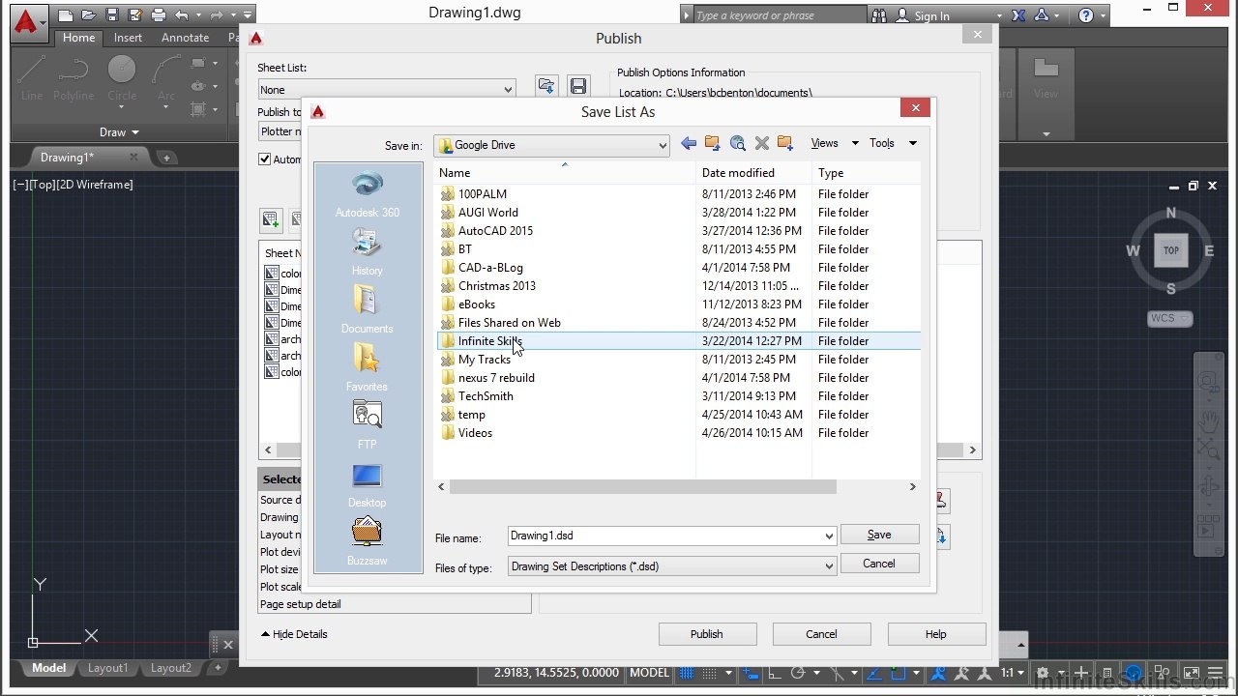Click Cancel in Save List As dialog
Viewport: 1238px width, 696px height.
pos(879,564)
